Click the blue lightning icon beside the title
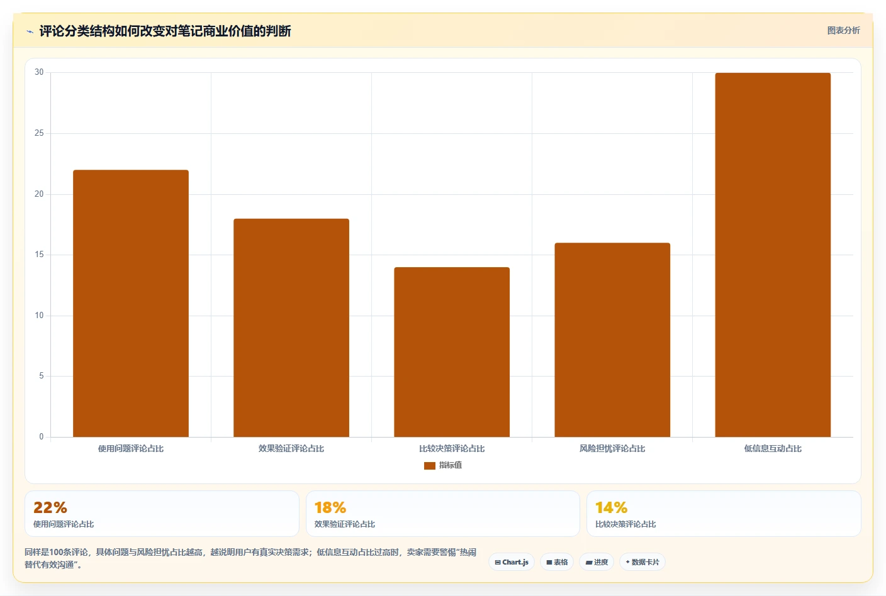The width and height of the screenshot is (886, 596). point(30,31)
